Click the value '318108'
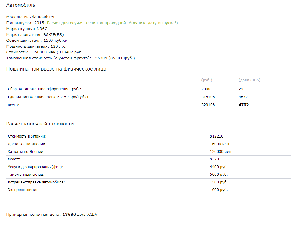The image size is (295, 226). tap(208, 97)
